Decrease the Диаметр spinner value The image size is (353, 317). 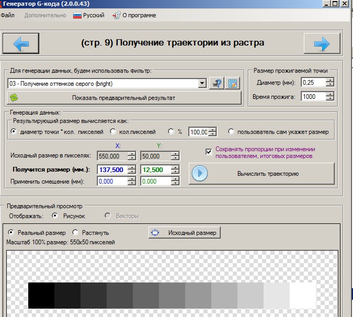[330, 84]
